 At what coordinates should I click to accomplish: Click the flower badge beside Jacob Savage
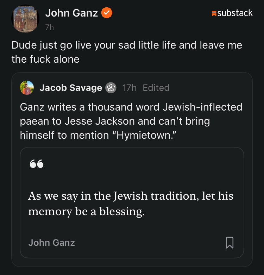[111, 88]
